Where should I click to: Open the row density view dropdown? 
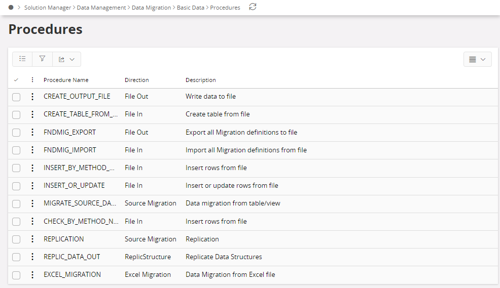[x=477, y=59]
